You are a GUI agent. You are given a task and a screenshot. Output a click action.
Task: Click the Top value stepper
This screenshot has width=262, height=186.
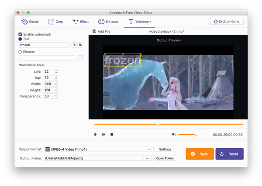pyautogui.click(x=56, y=78)
